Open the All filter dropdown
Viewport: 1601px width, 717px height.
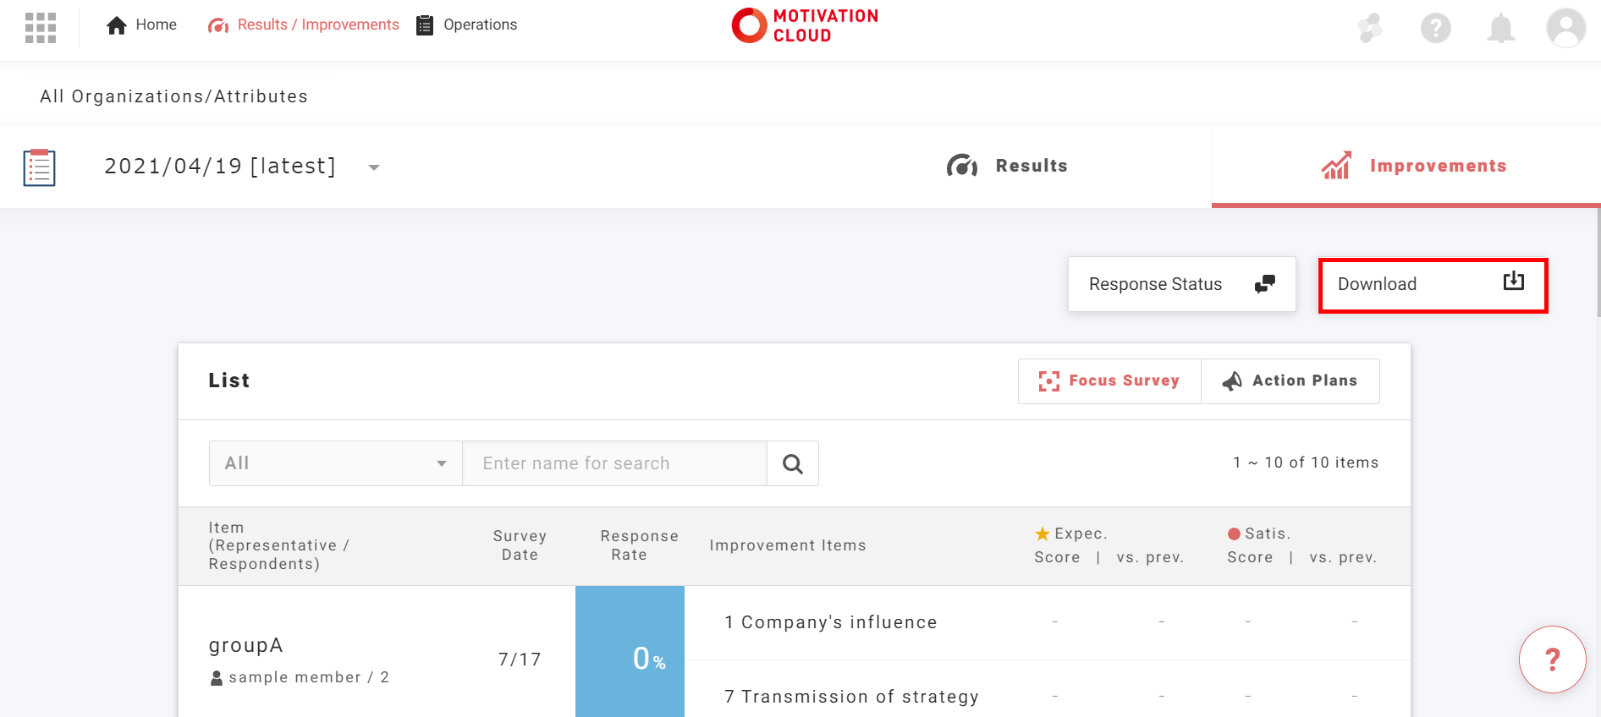pos(335,463)
